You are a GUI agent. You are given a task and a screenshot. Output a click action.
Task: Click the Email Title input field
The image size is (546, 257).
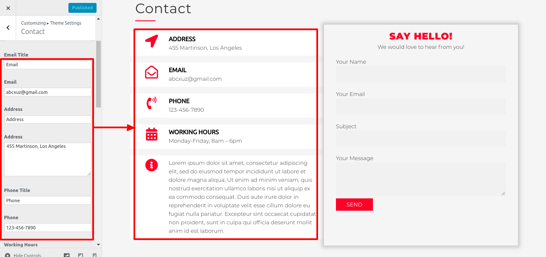[x=48, y=65]
